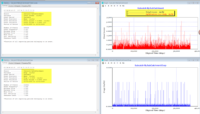200x114 pixels.
Task: Click 'Event Frequency' row in Evap statistics
Action: point(16,87)
